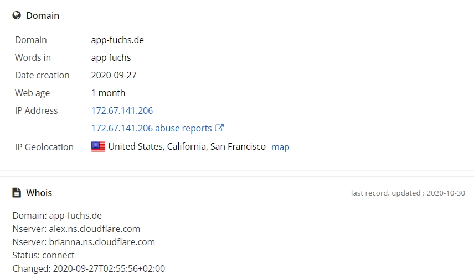
Task: Click the 'Status: connect' whois line
Action: (43, 255)
